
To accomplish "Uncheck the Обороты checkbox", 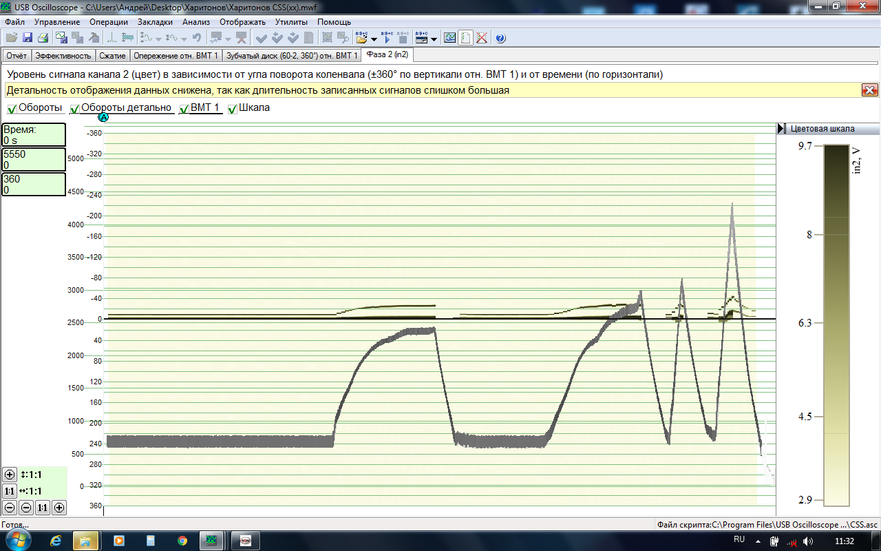I will (x=12, y=109).
